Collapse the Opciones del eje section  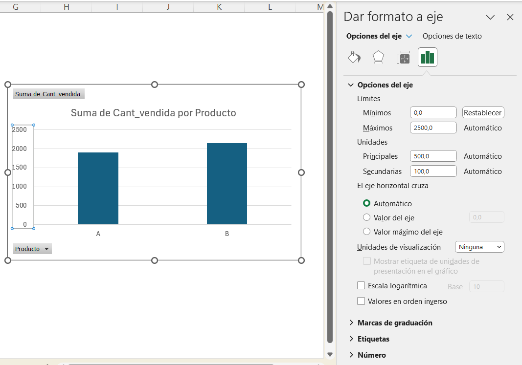coord(351,85)
